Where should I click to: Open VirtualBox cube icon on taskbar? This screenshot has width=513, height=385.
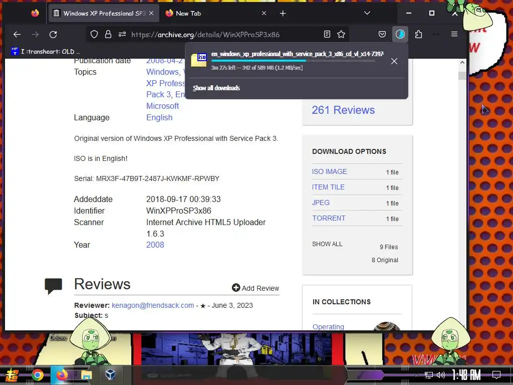pyautogui.click(x=110, y=375)
